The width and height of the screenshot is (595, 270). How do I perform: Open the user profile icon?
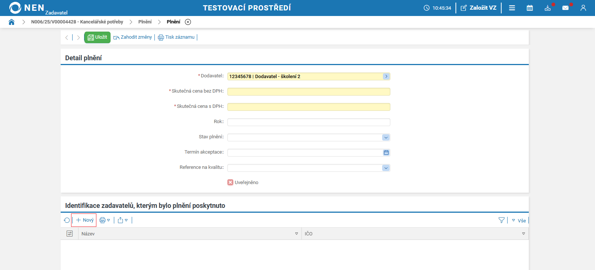(x=583, y=8)
